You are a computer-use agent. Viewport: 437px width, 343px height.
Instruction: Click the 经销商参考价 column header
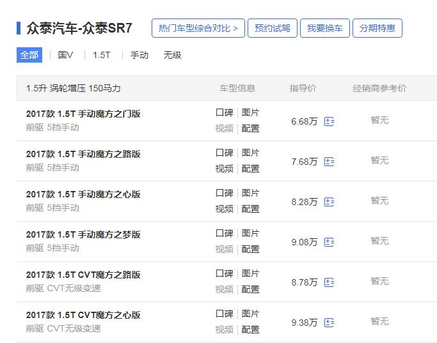(379, 88)
